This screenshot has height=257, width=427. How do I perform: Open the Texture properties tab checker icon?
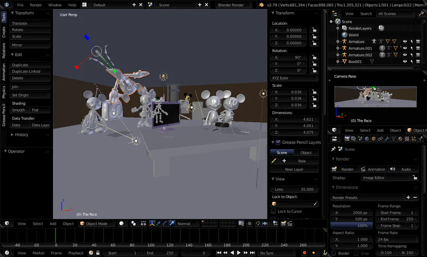click(407, 139)
